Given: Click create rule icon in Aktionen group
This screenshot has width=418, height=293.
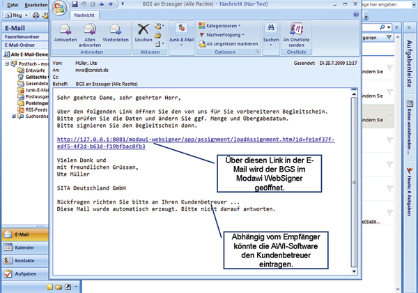Looking at the screenshot, I should click(158, 35).
